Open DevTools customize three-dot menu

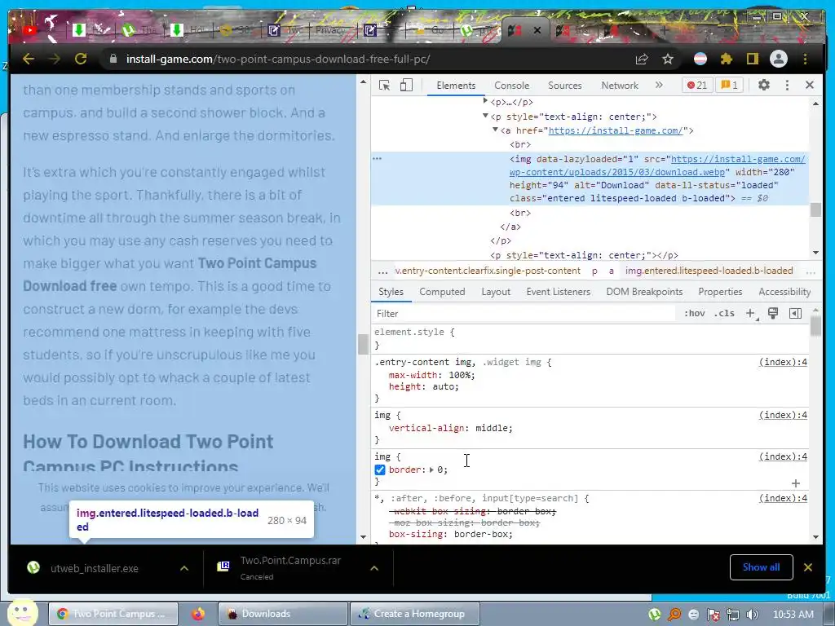787,85
